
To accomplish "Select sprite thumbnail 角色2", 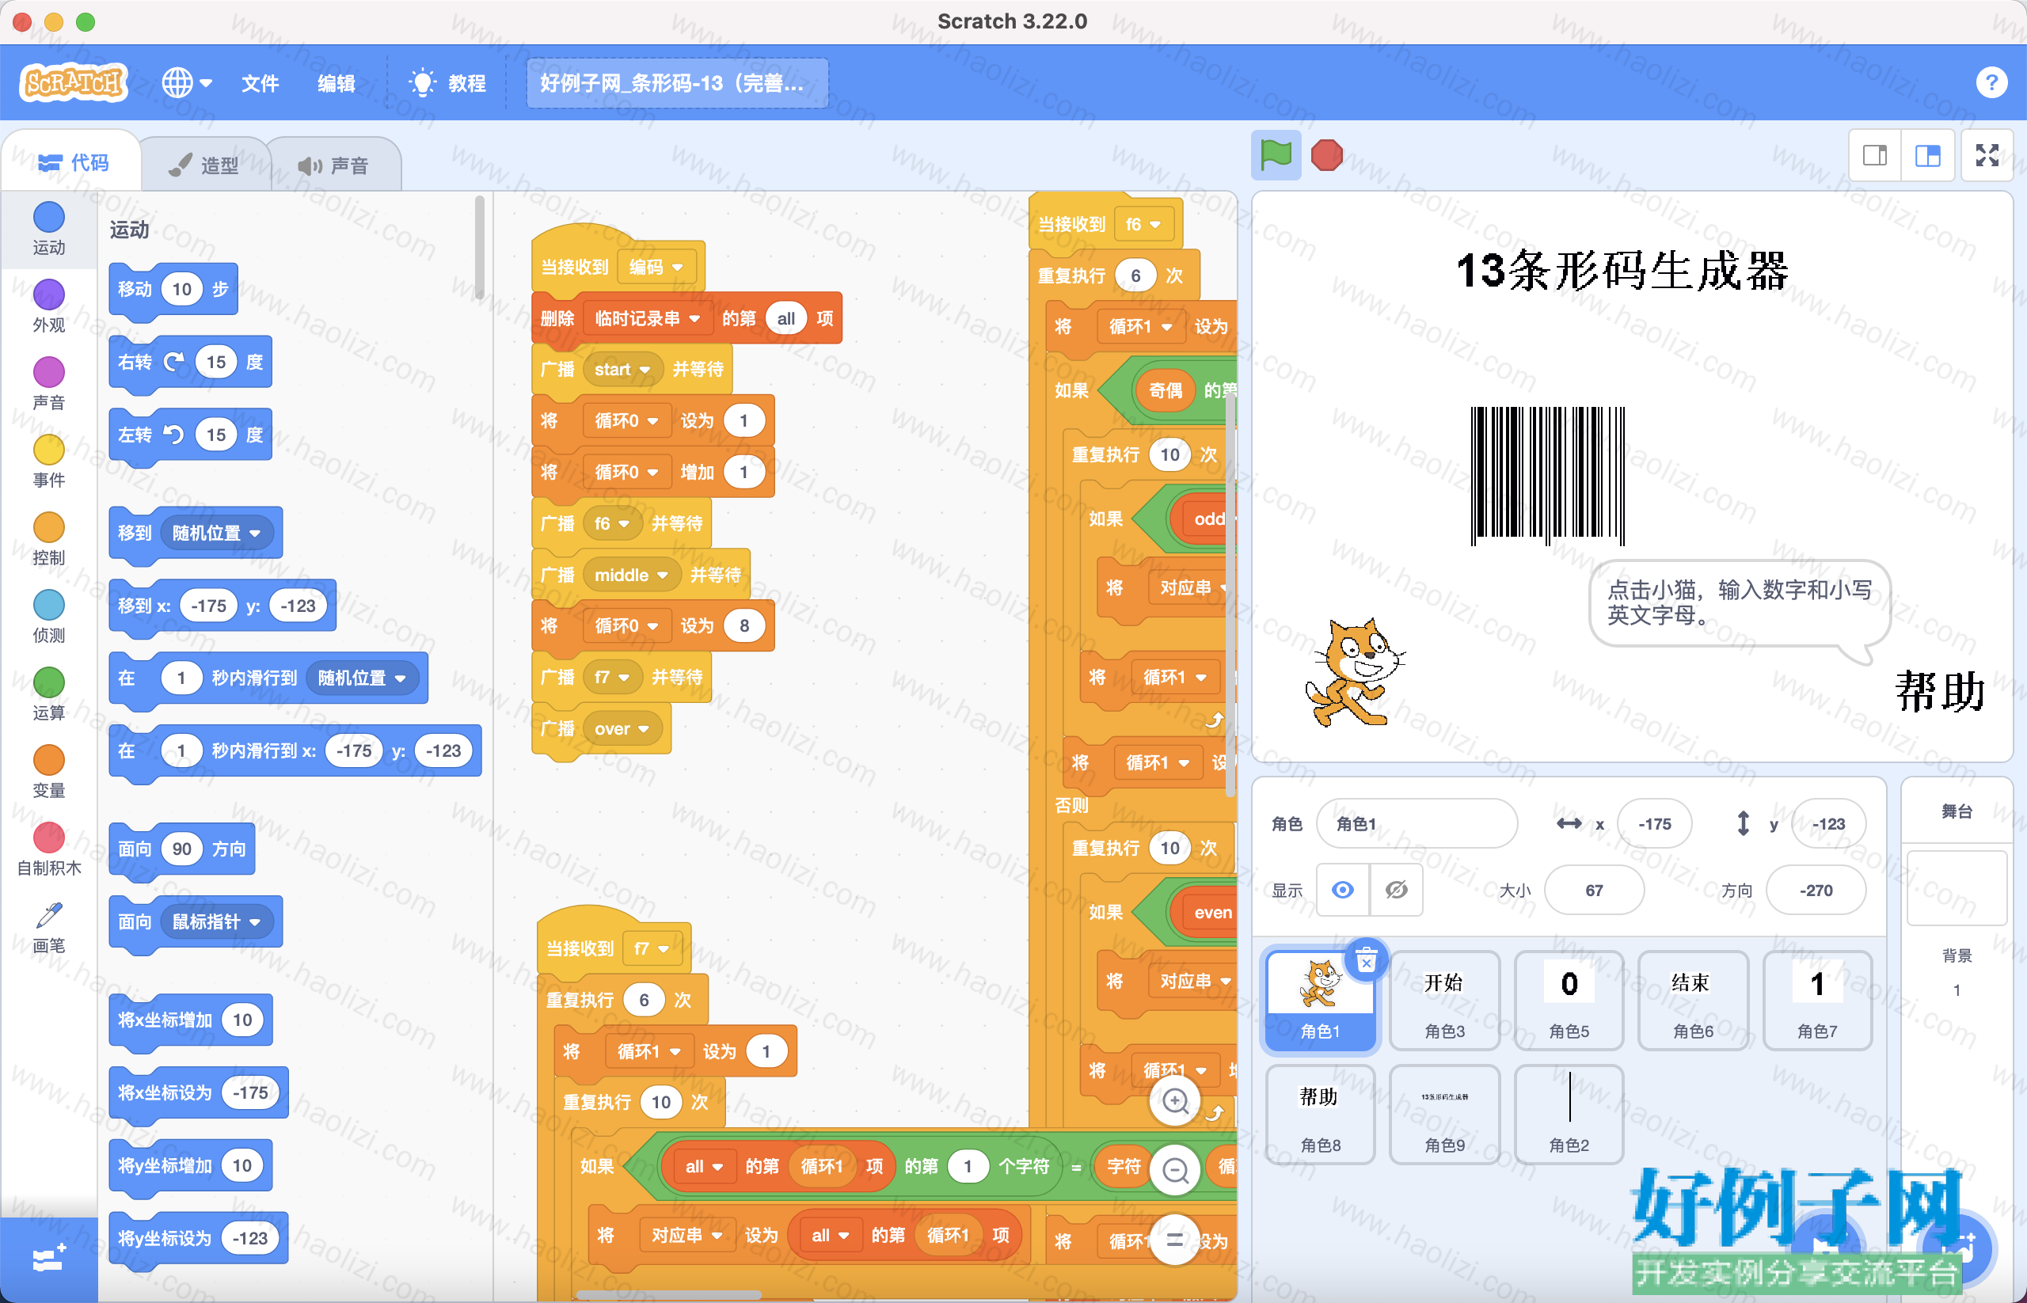I will pos(1569,1115).
